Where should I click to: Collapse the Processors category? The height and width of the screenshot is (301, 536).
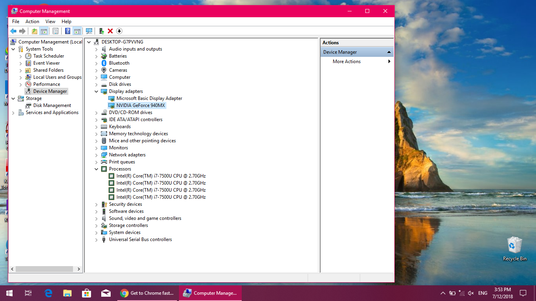[x=97, y=169]
